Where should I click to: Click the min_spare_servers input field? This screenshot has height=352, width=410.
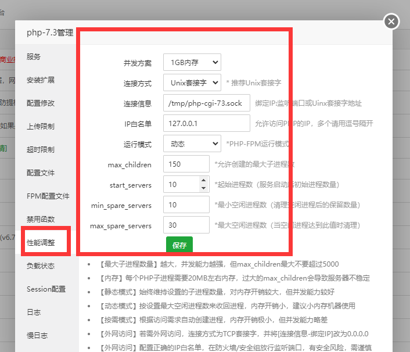pyautogui.click(x=186, y=204)
